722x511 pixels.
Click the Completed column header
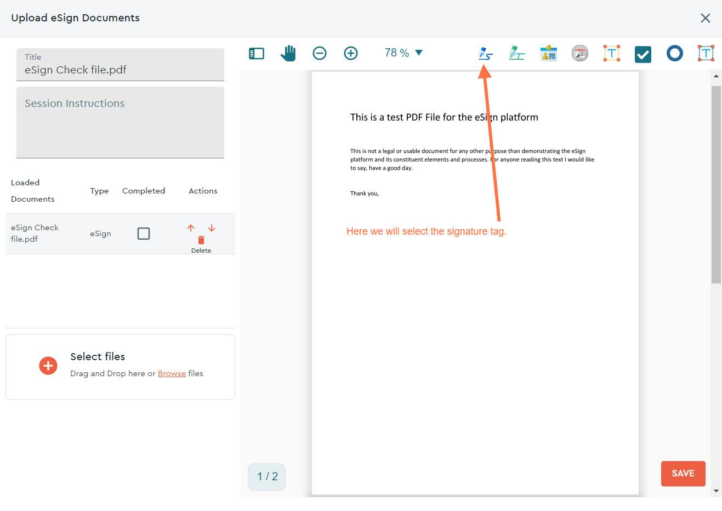coord(144,191)
